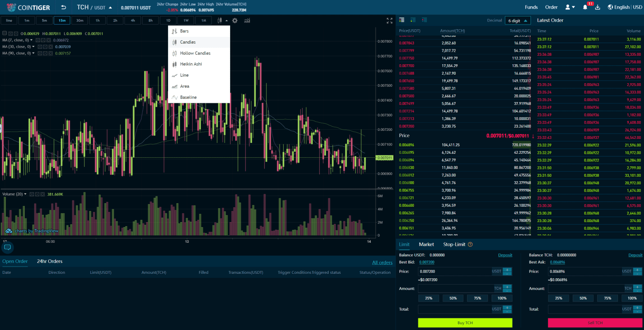Increase buy Price with plus stepper
Screen dimensions: 644x330
[x=507, y=270]
